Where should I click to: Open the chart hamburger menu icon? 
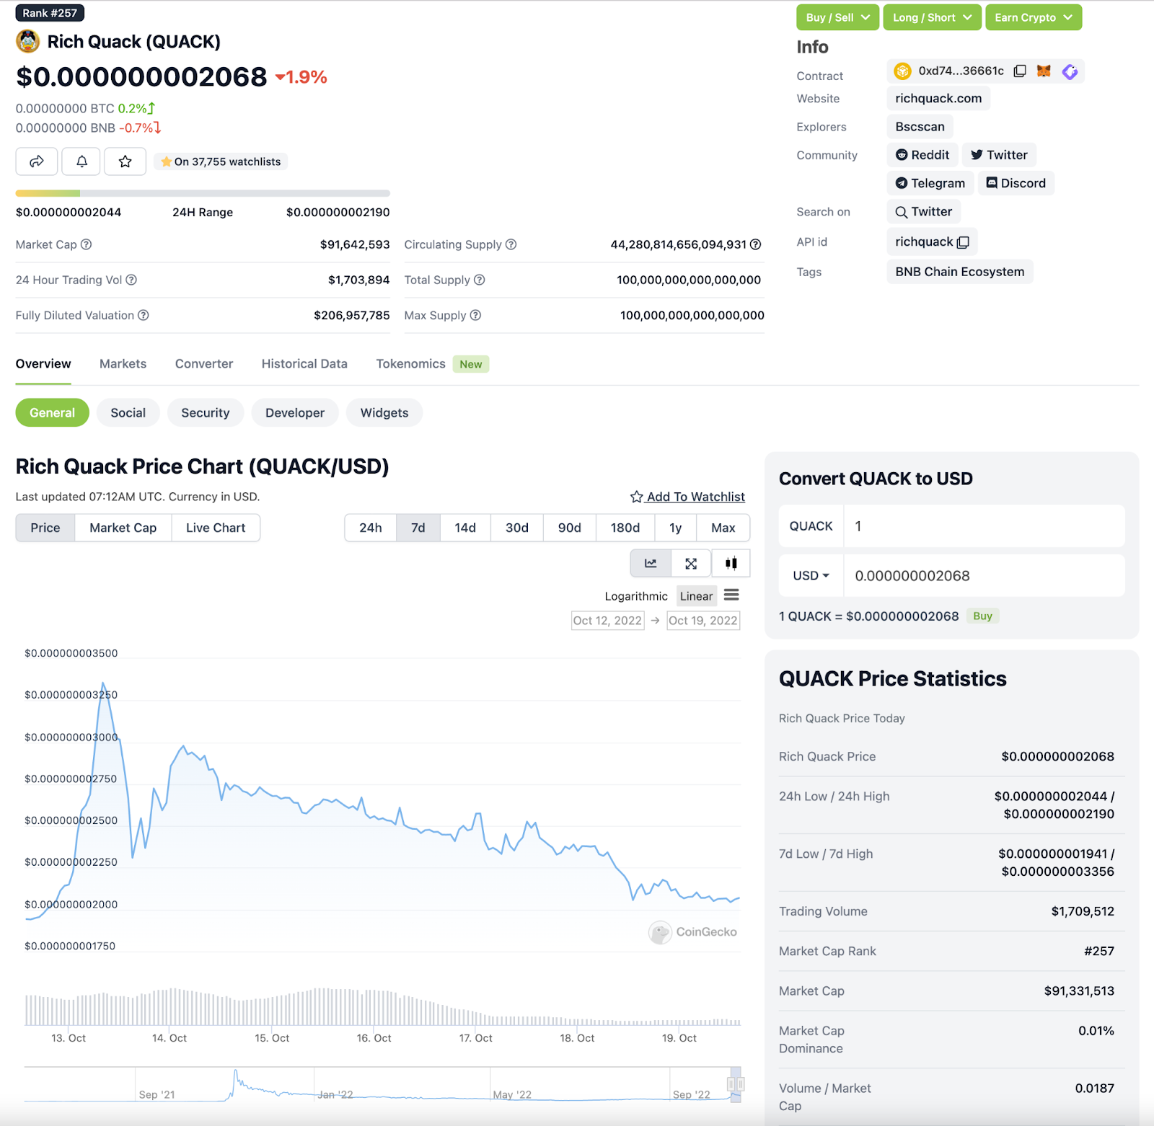731,595
